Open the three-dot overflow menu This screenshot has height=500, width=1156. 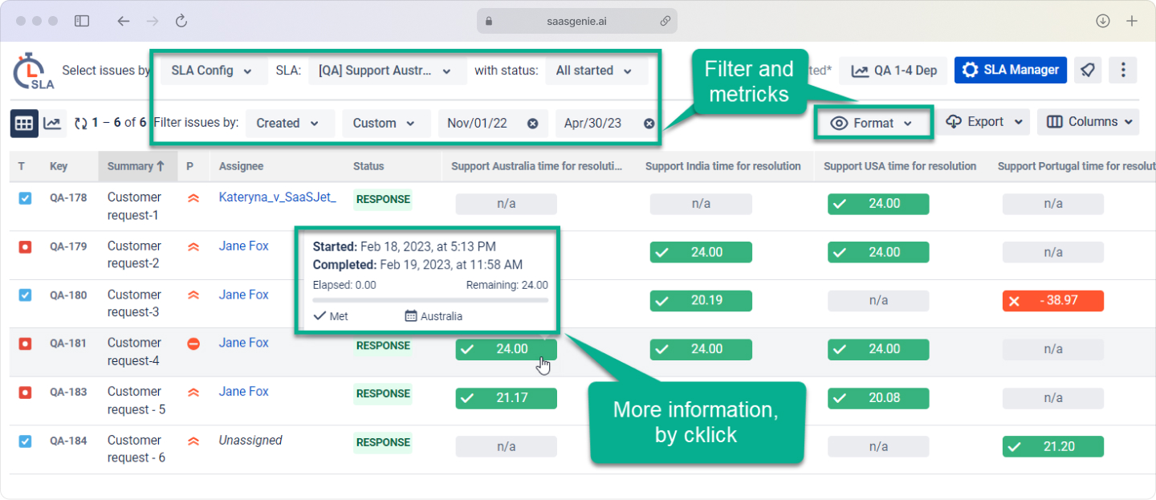click(1123, 70)
